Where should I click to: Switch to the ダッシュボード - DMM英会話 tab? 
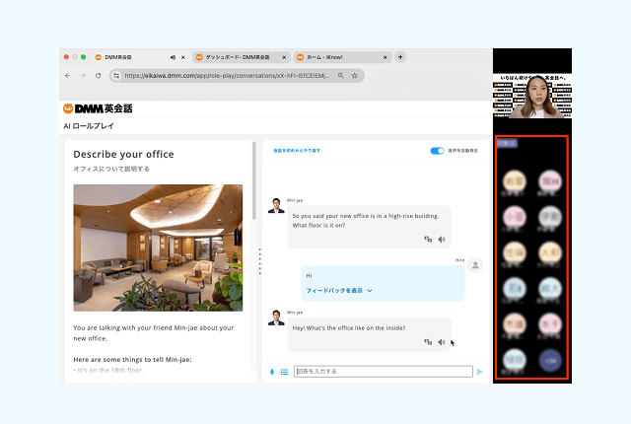pyautogui.click(x=235, y=57)
